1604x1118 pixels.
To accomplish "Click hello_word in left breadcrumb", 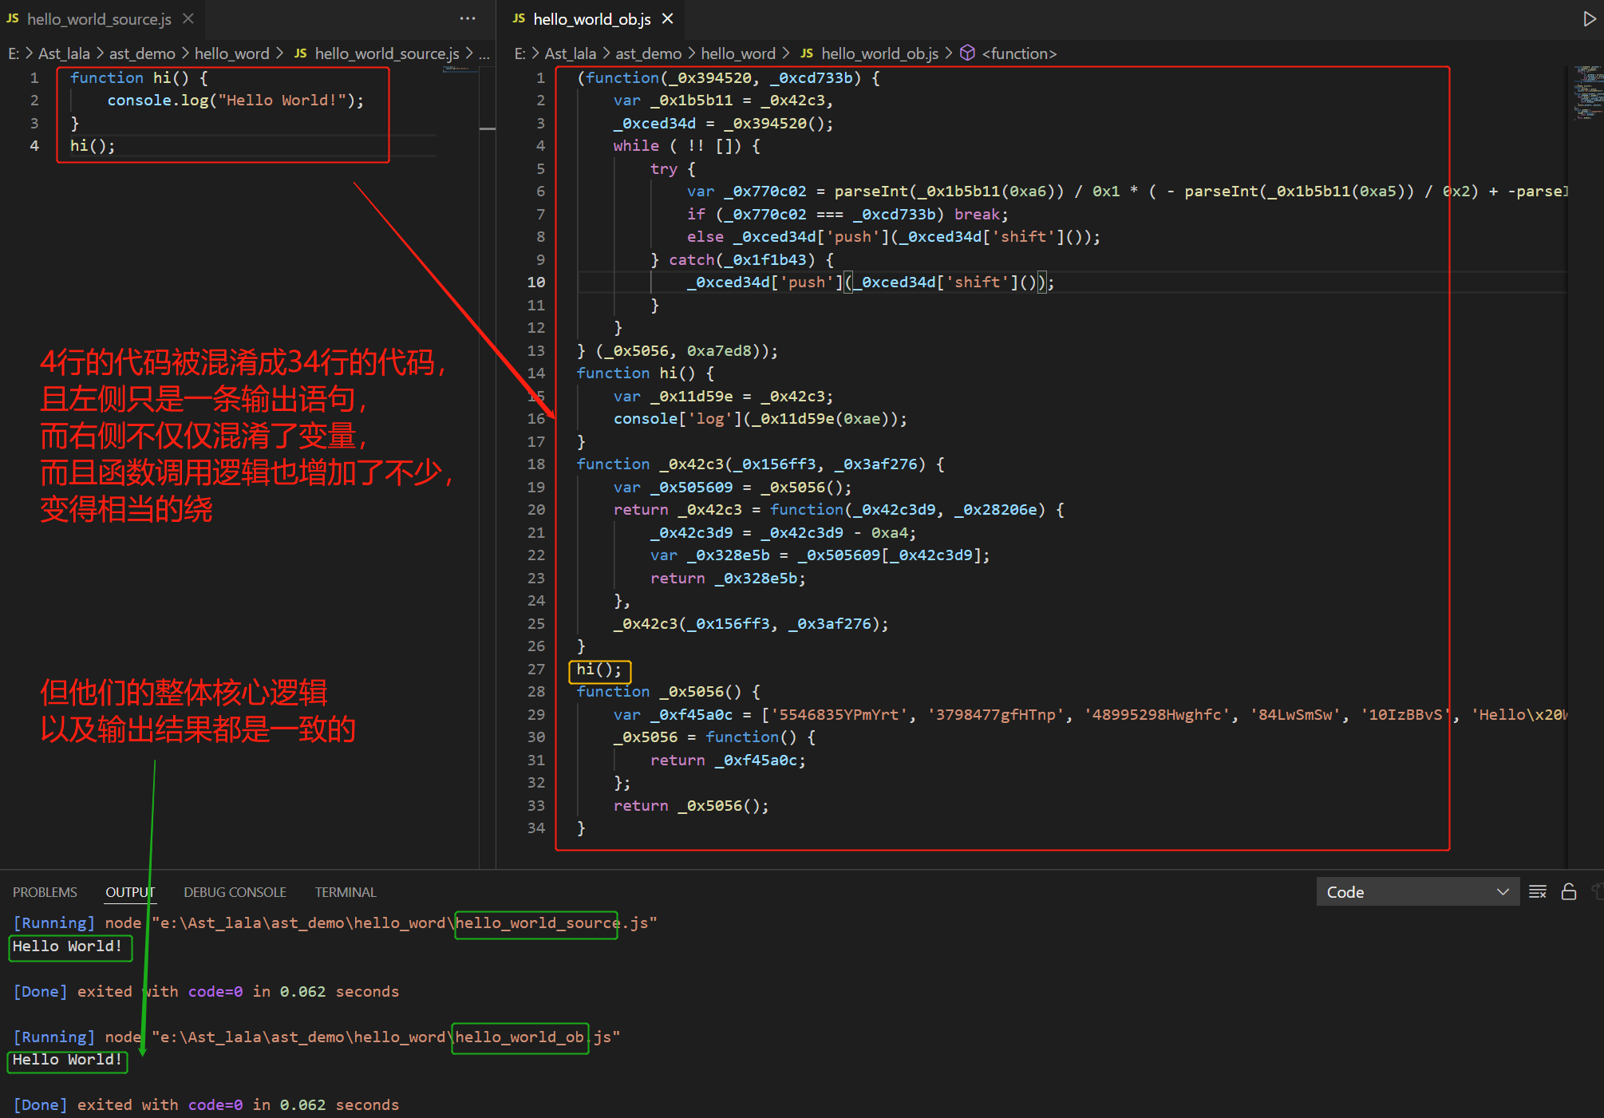I will [x=231, y=53].
